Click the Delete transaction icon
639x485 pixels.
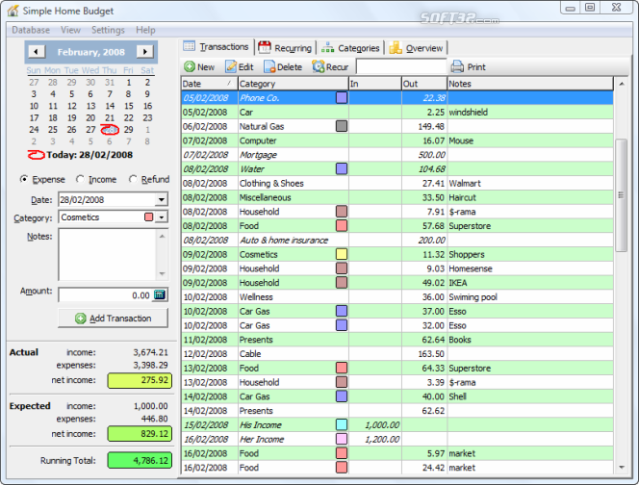pos(269,67)
